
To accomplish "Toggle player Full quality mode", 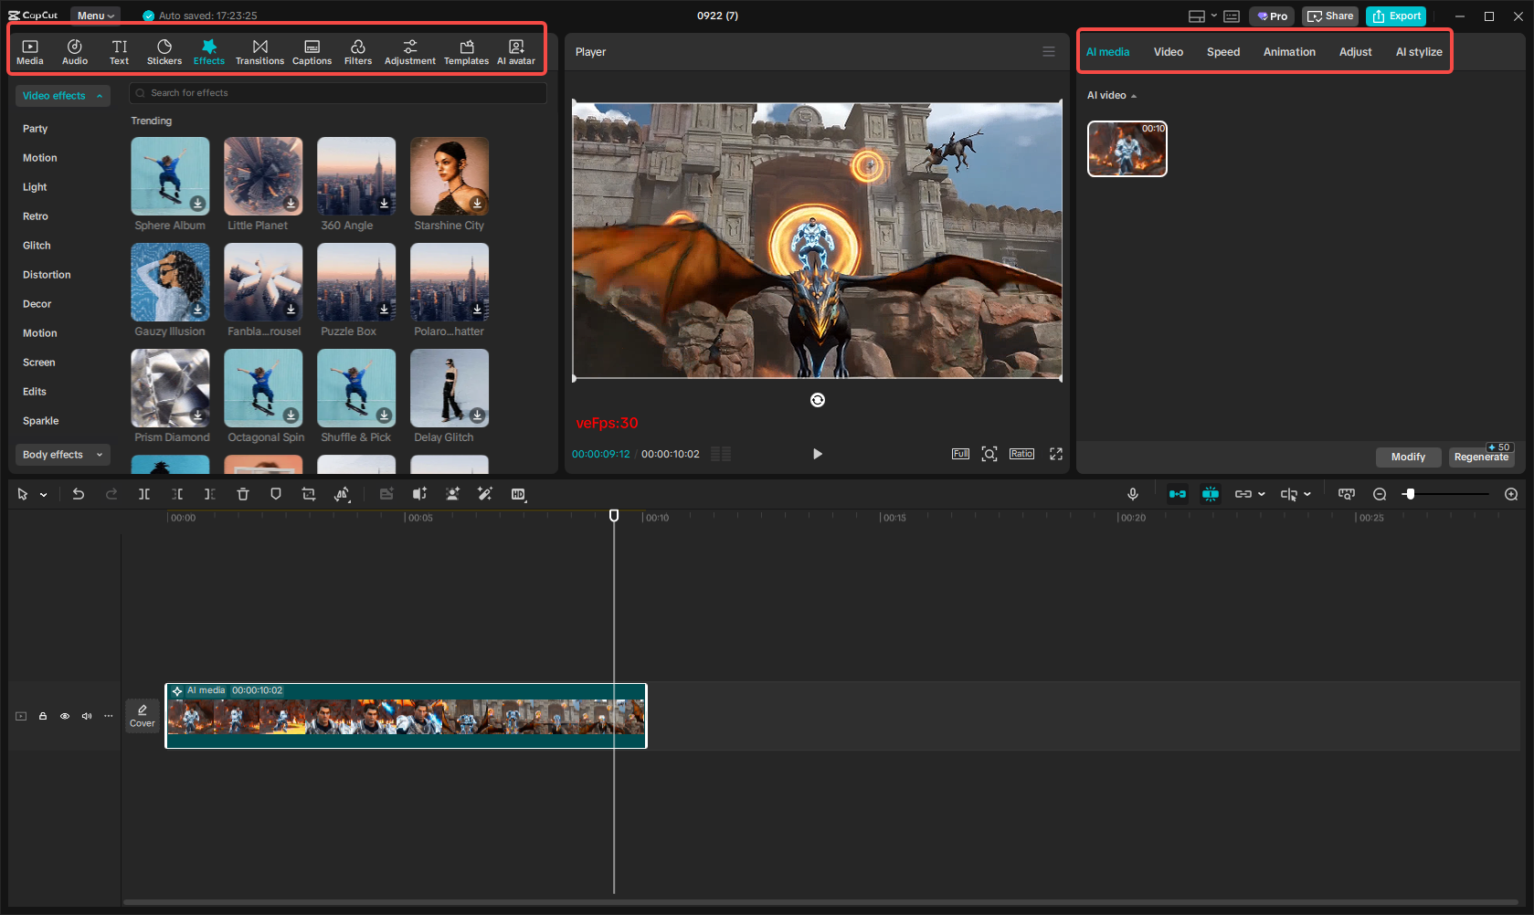I will (960, 454).
